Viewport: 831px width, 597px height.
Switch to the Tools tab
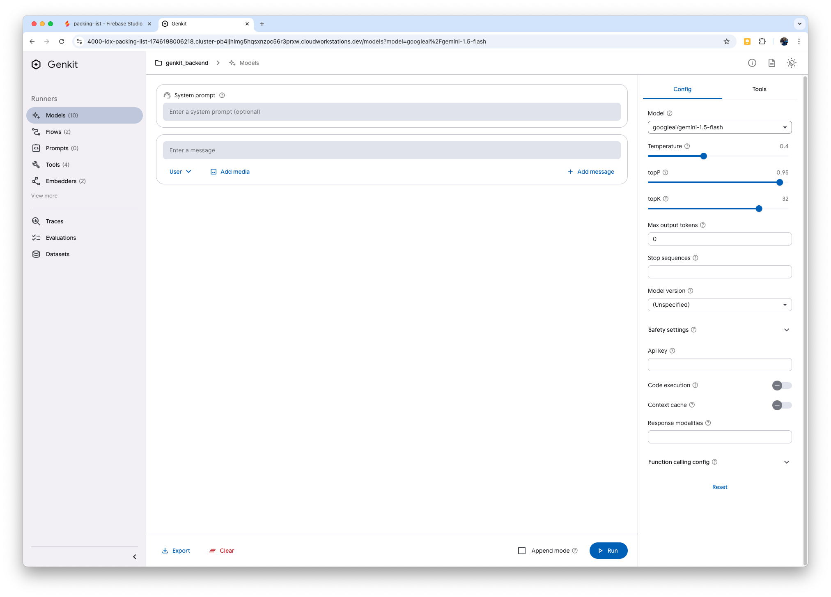click(759, 89)
